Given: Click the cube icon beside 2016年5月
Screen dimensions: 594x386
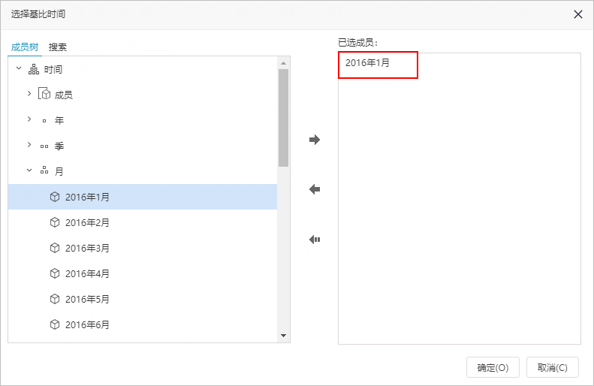Looking at the screenshot, I should (x=55, y=299).
